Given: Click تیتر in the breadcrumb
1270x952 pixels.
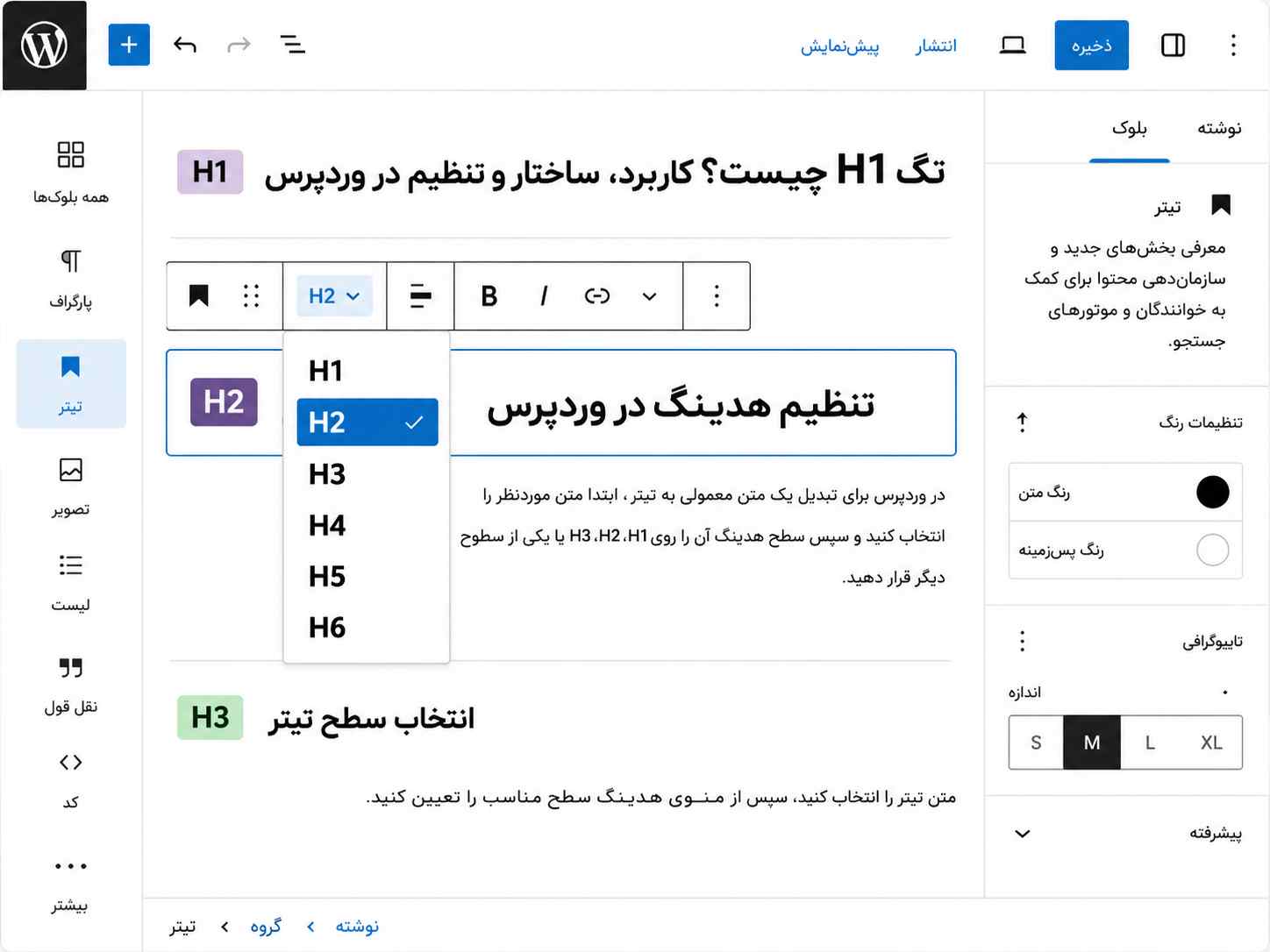Looking at the screenshot, I should [182, 927].
